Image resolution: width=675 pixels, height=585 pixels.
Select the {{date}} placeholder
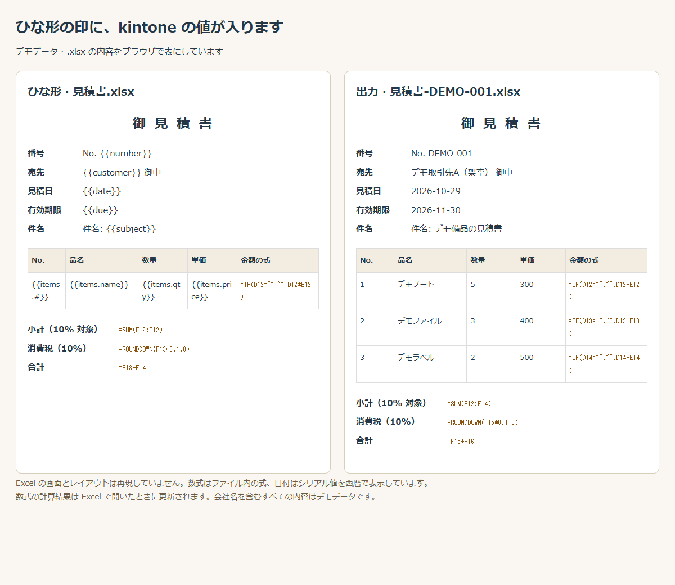pos(102,191)
